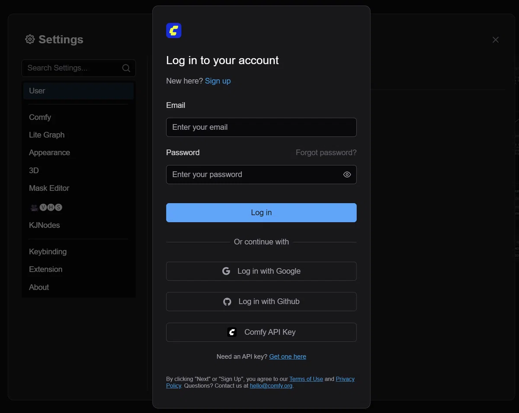Click the hello@comfy.org email link
Viewport: 519px width, 413px height.
[271, 386]
